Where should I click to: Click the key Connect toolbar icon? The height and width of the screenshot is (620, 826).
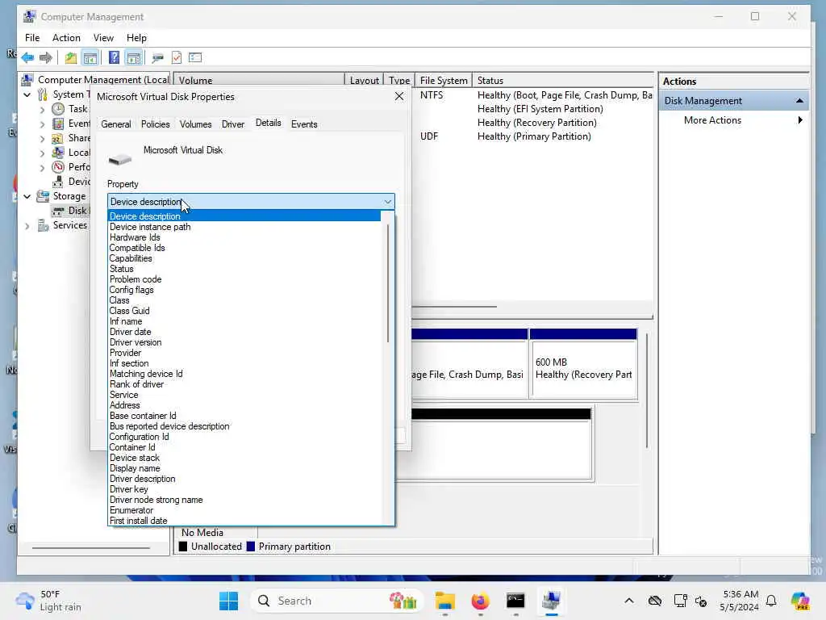(x=157, y=57)
